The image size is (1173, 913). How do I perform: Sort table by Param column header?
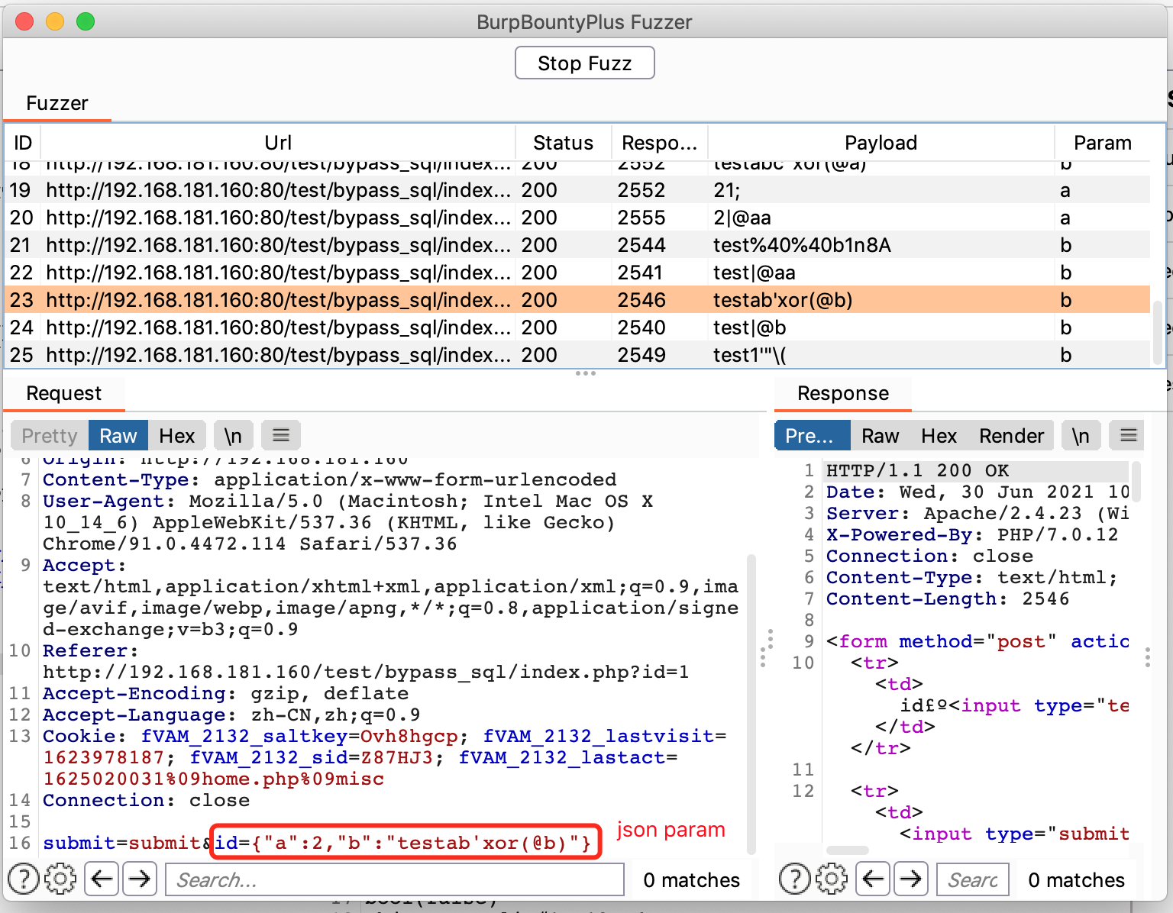[x=1102, y=143]
